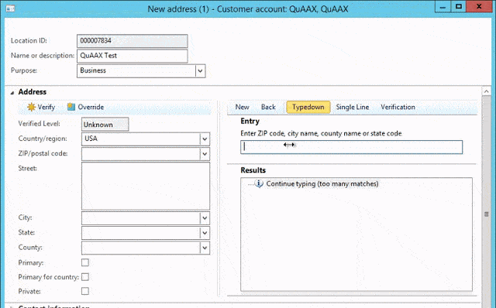Click the Verify sun icon

click(x=31, y=107)
